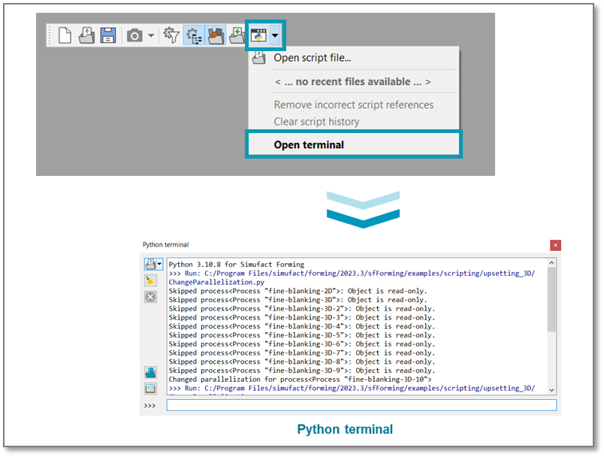The image size is (604, 457).
Task: Click the Open file folder icon
Action: 86,35
